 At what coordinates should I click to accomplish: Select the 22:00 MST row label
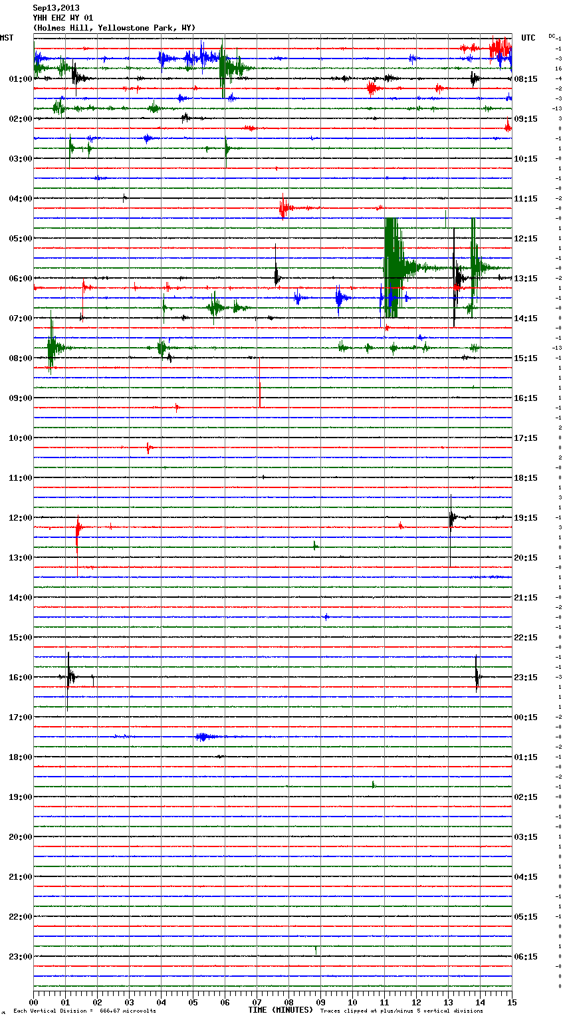point(20,917)
